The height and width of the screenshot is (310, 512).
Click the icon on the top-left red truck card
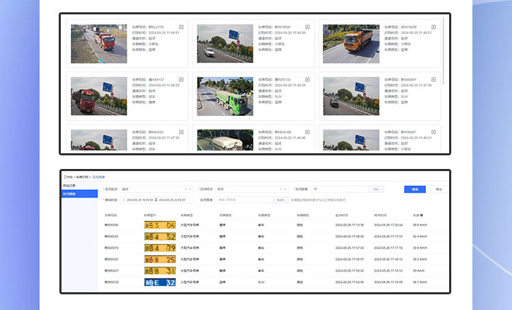181,27
